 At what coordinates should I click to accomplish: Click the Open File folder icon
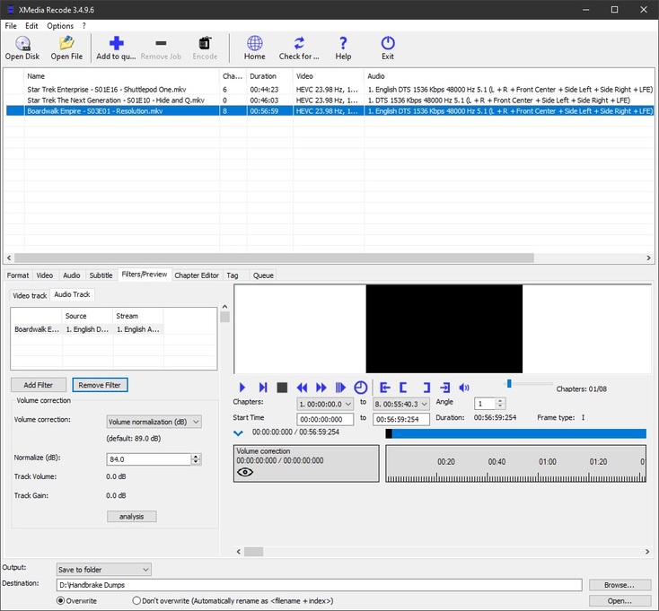click(66, 43)
